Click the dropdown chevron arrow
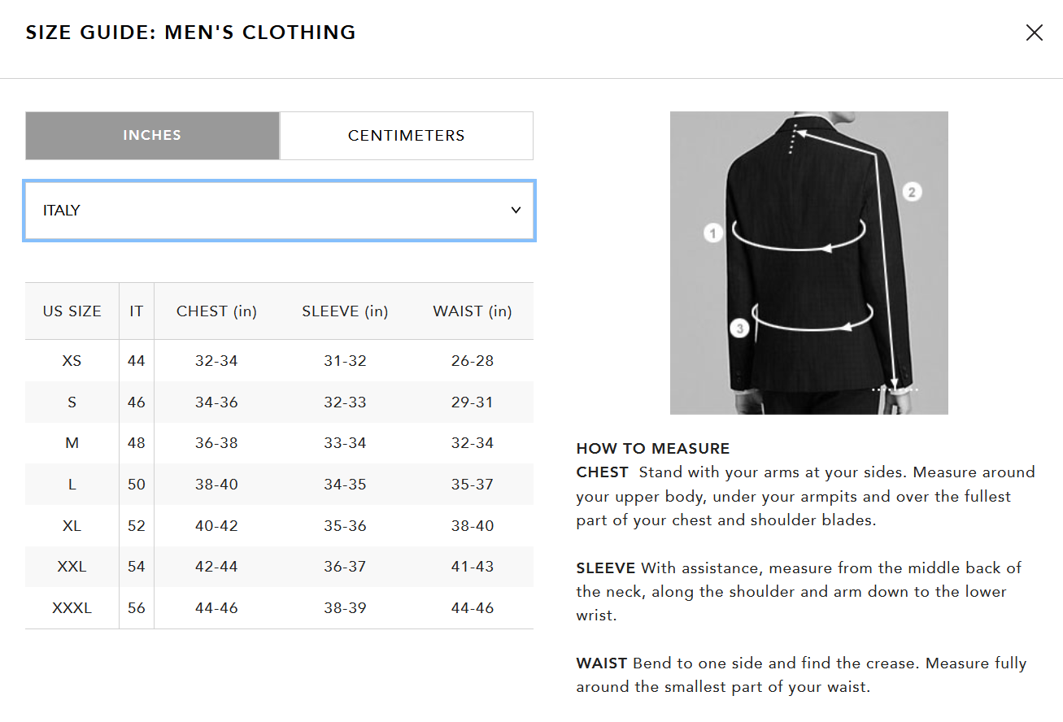1063x722 pixels. pyautogui.click(x=516, y=211)
